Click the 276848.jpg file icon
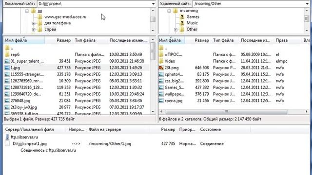Viewport: 312px width, 175px height. tap(7, 101)
